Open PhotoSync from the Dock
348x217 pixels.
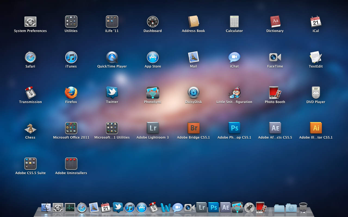[x=237, y=208]
